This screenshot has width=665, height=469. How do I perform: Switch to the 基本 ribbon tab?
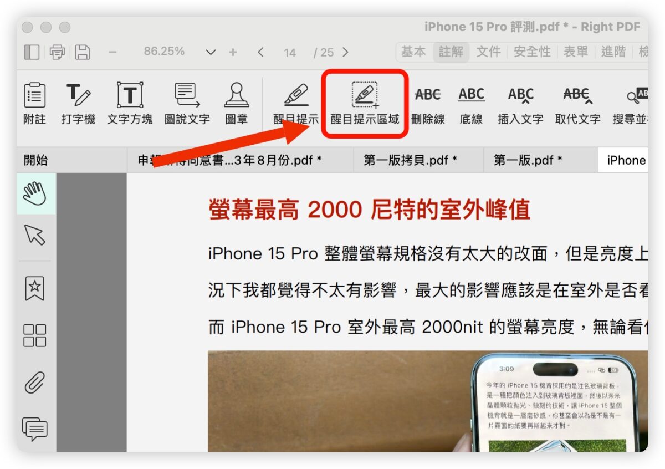click(413, 52)
